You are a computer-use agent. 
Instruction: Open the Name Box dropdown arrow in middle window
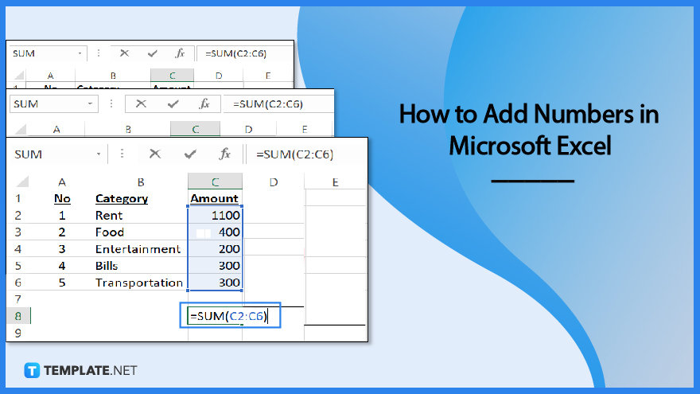tap(90, 103)
